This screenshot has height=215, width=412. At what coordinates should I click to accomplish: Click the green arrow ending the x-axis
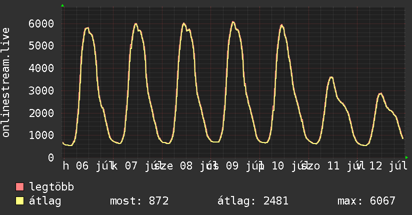coord(406,157)
